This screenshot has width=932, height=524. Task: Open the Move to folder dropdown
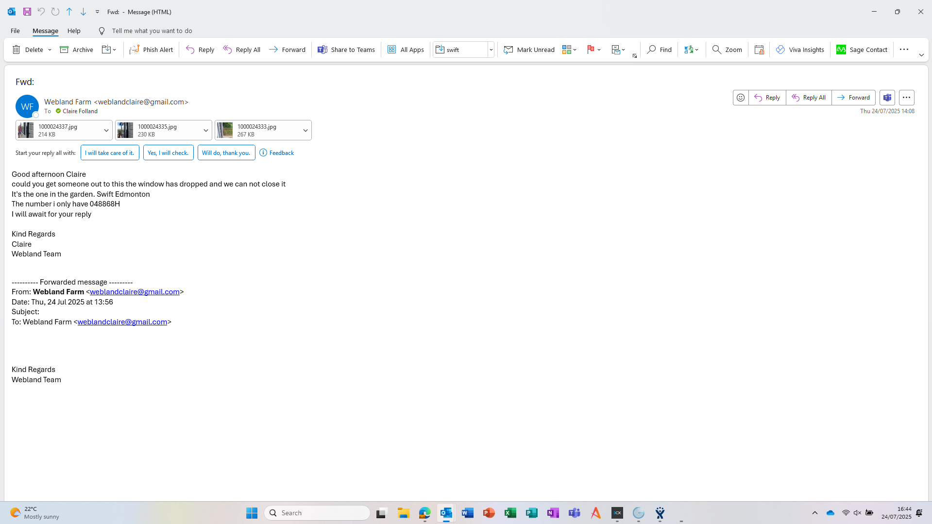[x=109, y=50]
